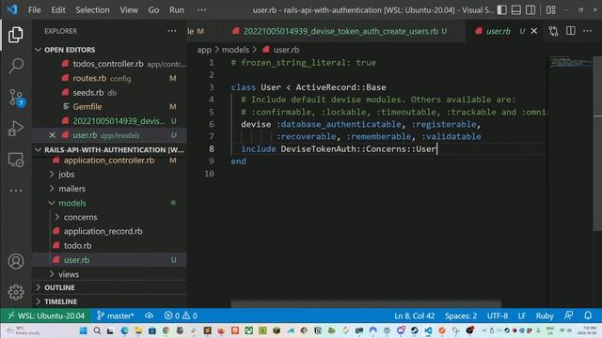Click the editor minimap preview
The width and height of the screenshot is (602, 338).
pos(571,62)
